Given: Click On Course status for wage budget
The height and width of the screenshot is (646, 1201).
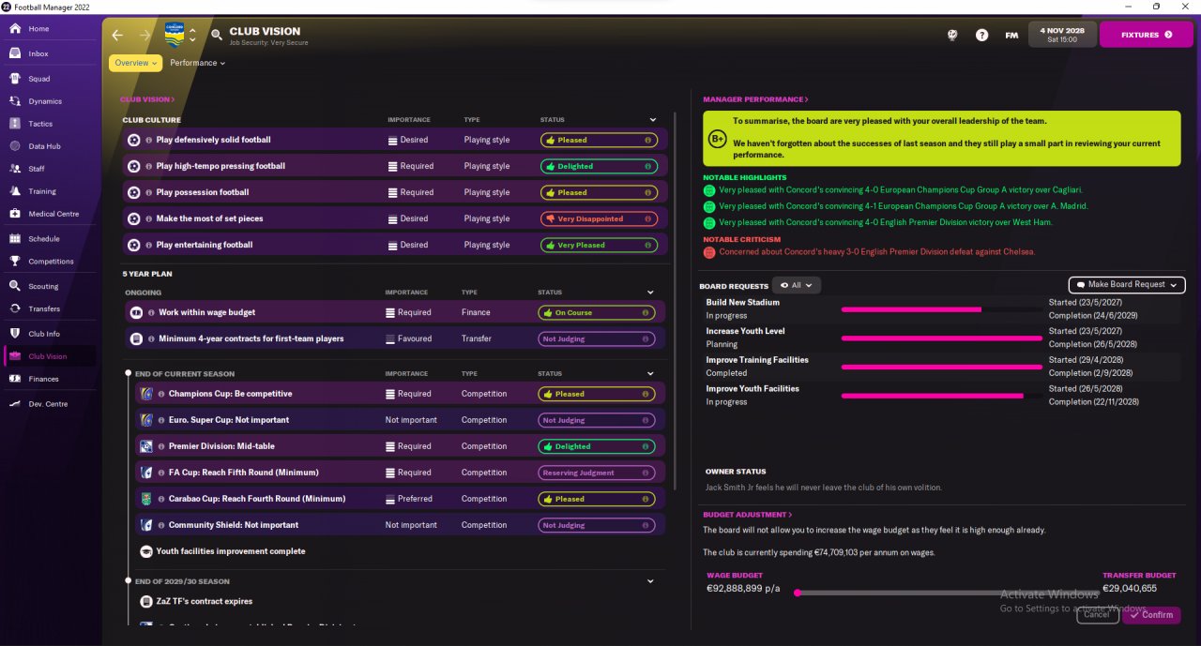Looking at the screenshot, I should click(597, 312).
